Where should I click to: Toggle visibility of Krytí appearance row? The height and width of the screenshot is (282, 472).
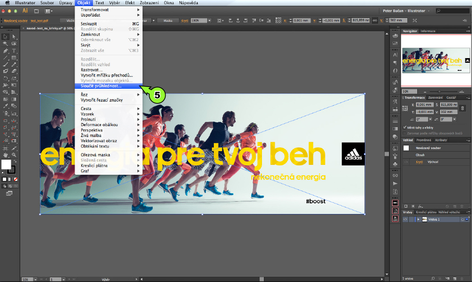click(406, 162)
